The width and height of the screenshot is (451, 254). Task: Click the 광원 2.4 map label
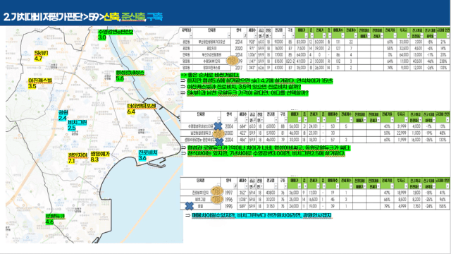point(63,115)
